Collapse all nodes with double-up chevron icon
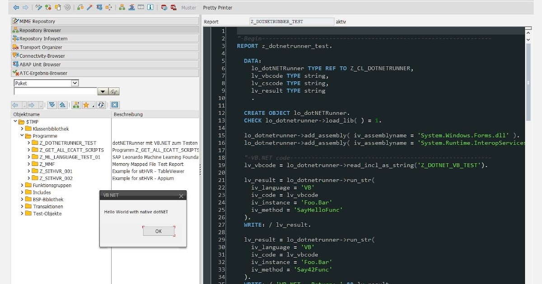 coord(62,105)
